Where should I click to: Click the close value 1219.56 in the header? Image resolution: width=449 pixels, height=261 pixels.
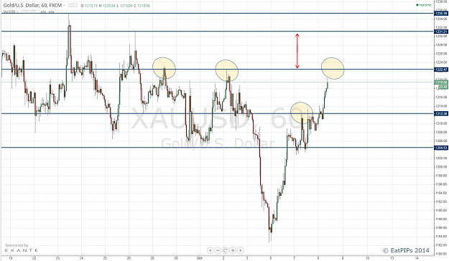(x=144, y=6)
